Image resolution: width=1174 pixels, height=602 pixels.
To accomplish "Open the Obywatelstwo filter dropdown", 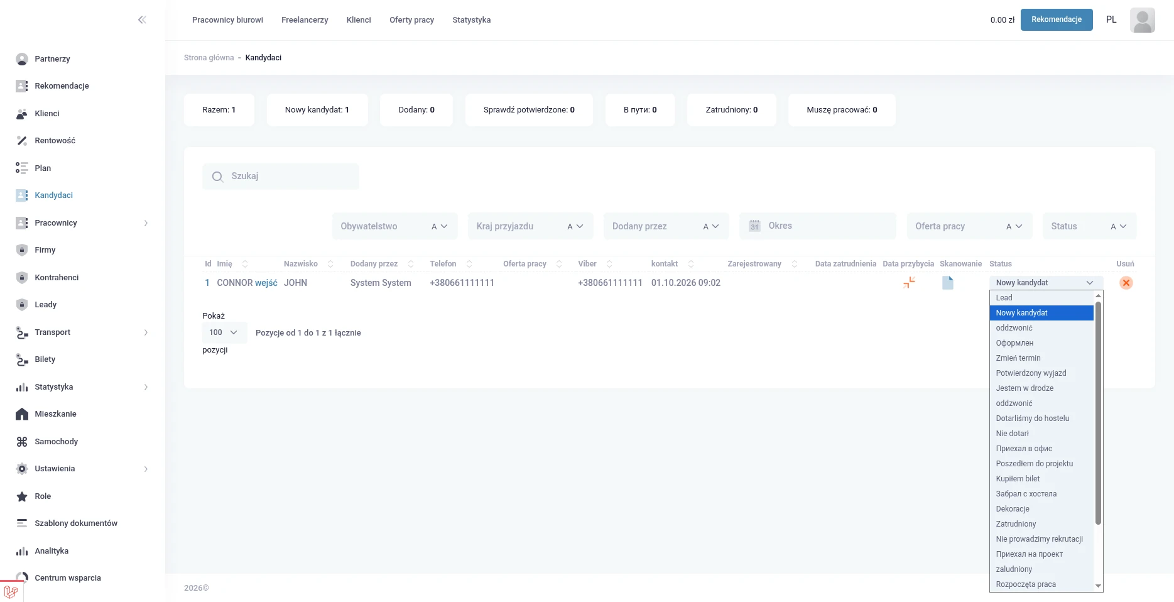I will click(394, 226).
